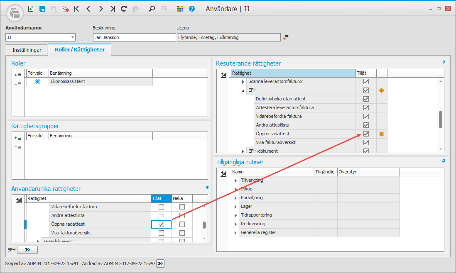
Task: Go to the first record
Action: click(x=76, y=9)
